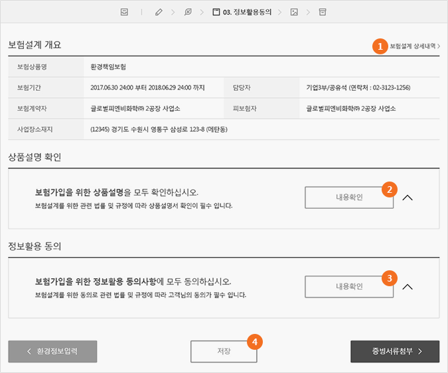Click the 보험기간 label cell
The image size is (448, 373).
click(46, 87)
